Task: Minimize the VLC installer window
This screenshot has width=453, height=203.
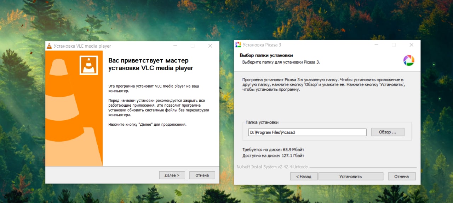Action: click(176, 46)
